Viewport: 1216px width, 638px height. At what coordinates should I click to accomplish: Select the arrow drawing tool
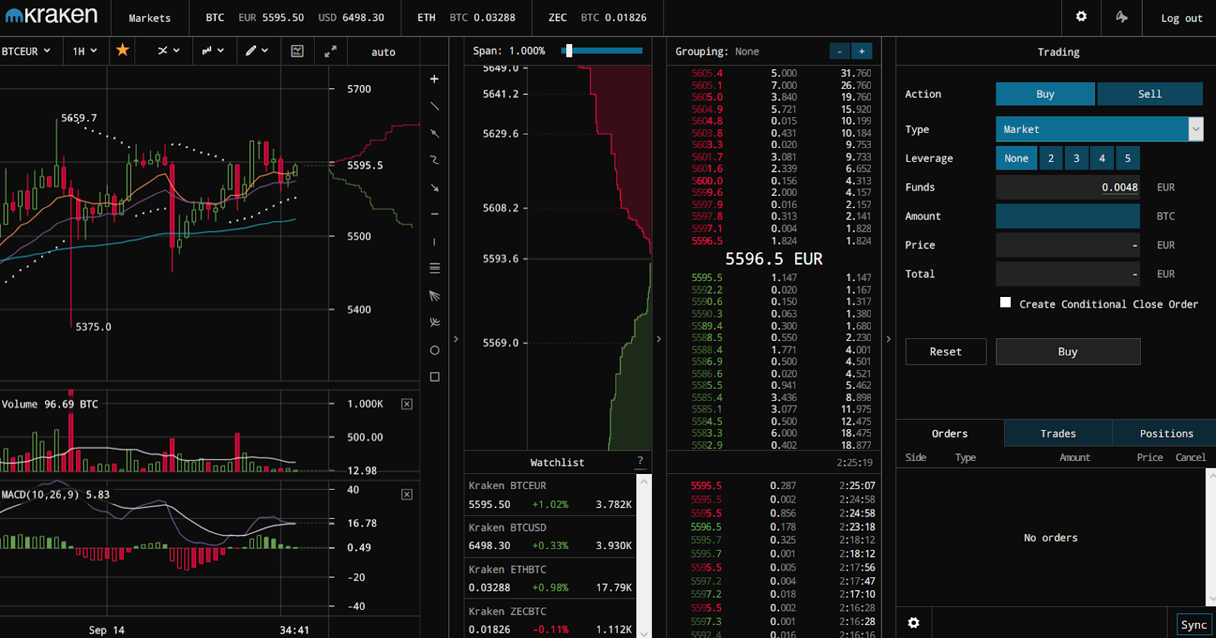click(x=434, y=188)
